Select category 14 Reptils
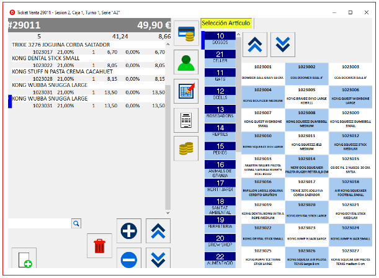This screenshot has width=379, height=278. click(x=220, y=132)
